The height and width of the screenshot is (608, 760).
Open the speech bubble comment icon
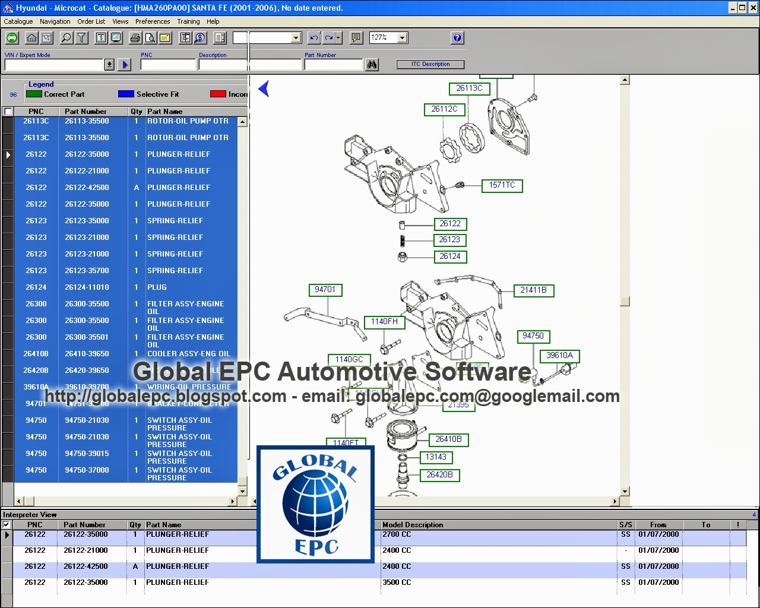point(356,38)
